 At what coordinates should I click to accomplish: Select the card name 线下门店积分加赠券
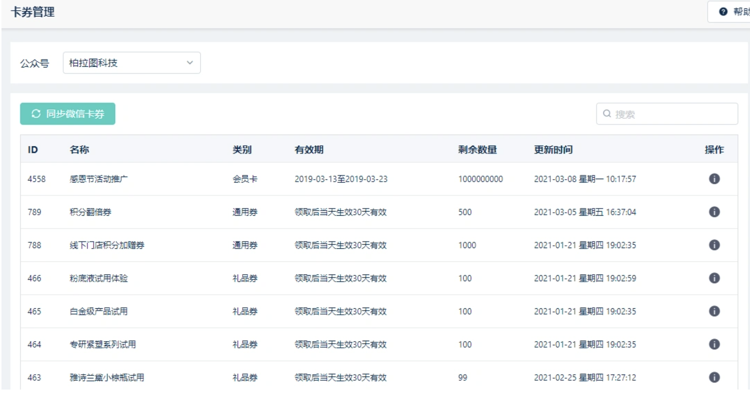tap(107, 245)
